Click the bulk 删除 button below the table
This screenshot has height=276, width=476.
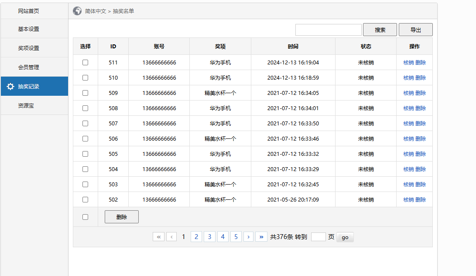(x=122, y=217)
